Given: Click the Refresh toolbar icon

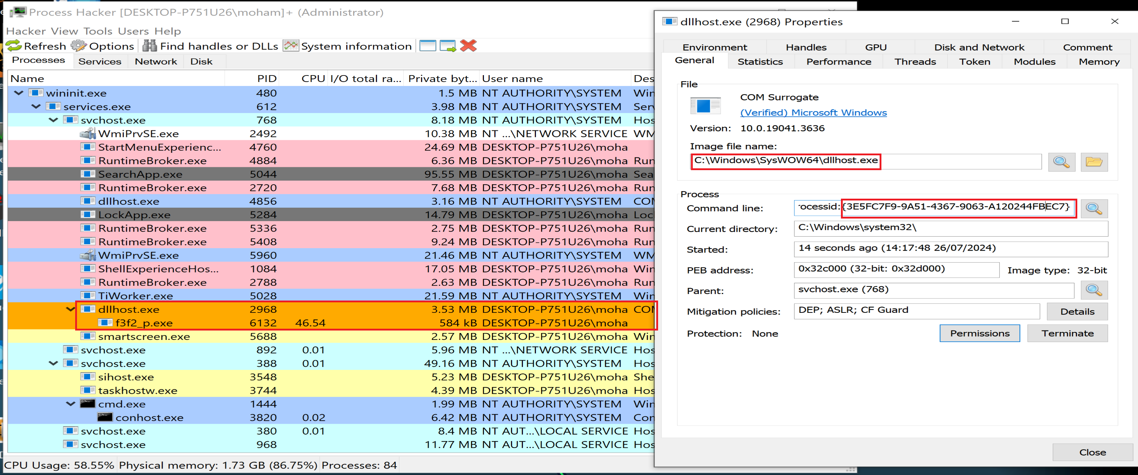Looking at the screenshot, I should pos(14,46).
